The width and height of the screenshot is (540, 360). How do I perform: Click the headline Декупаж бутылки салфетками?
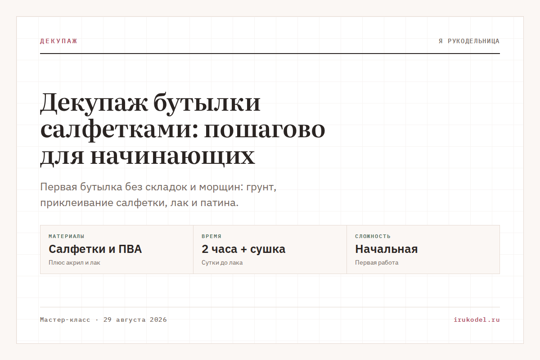point(183,129)
